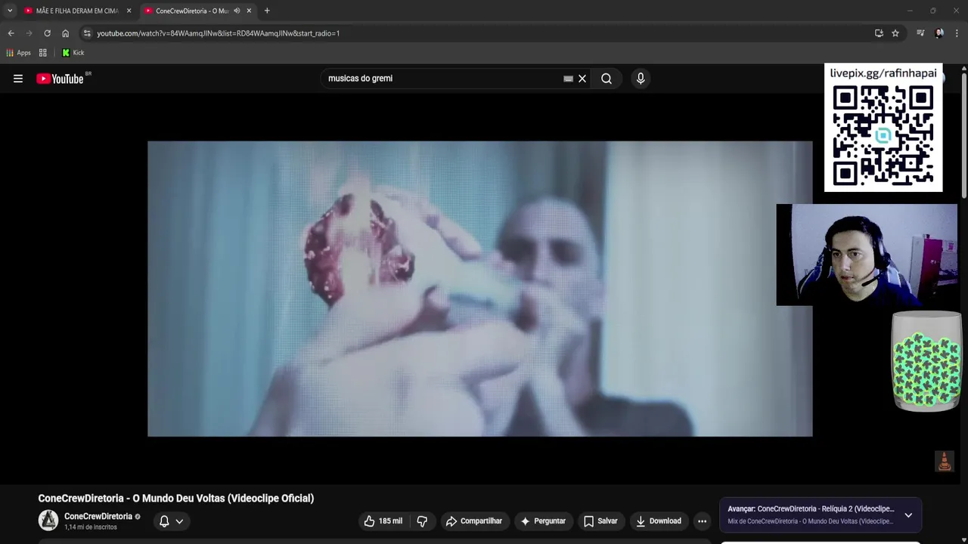Reload the page
This screenshot has height=544, width=968.
pyautogui.click(x=47, y=33)
